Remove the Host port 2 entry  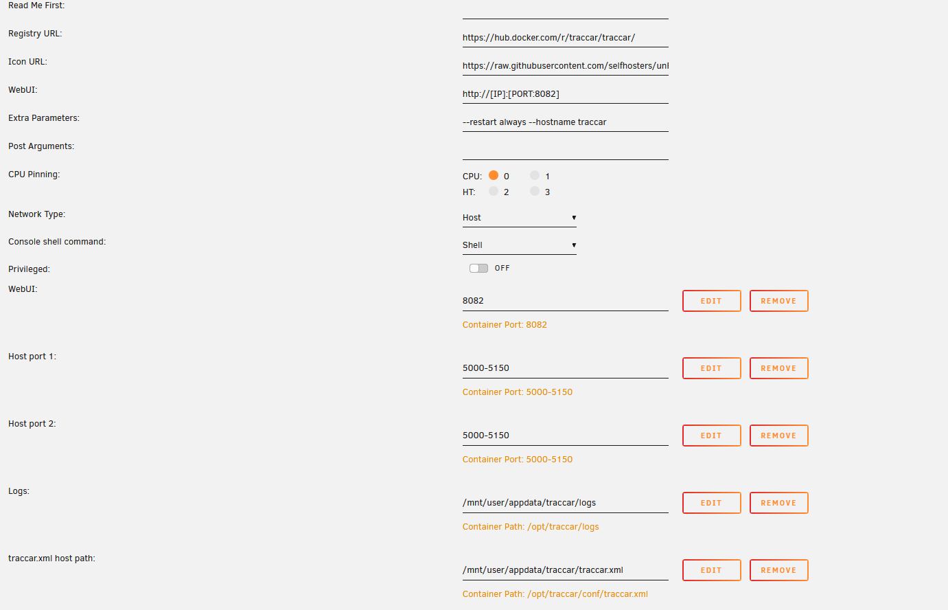(779, 436)
